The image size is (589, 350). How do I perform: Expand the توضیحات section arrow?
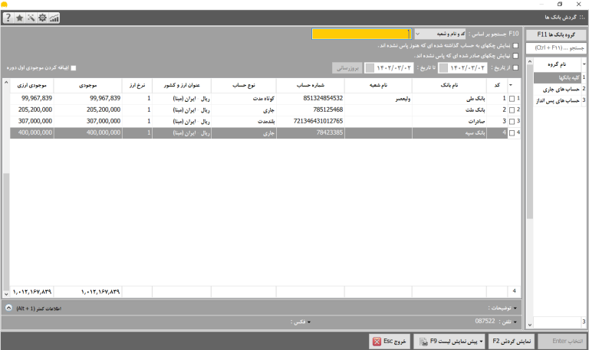click(x=515, y=308)
